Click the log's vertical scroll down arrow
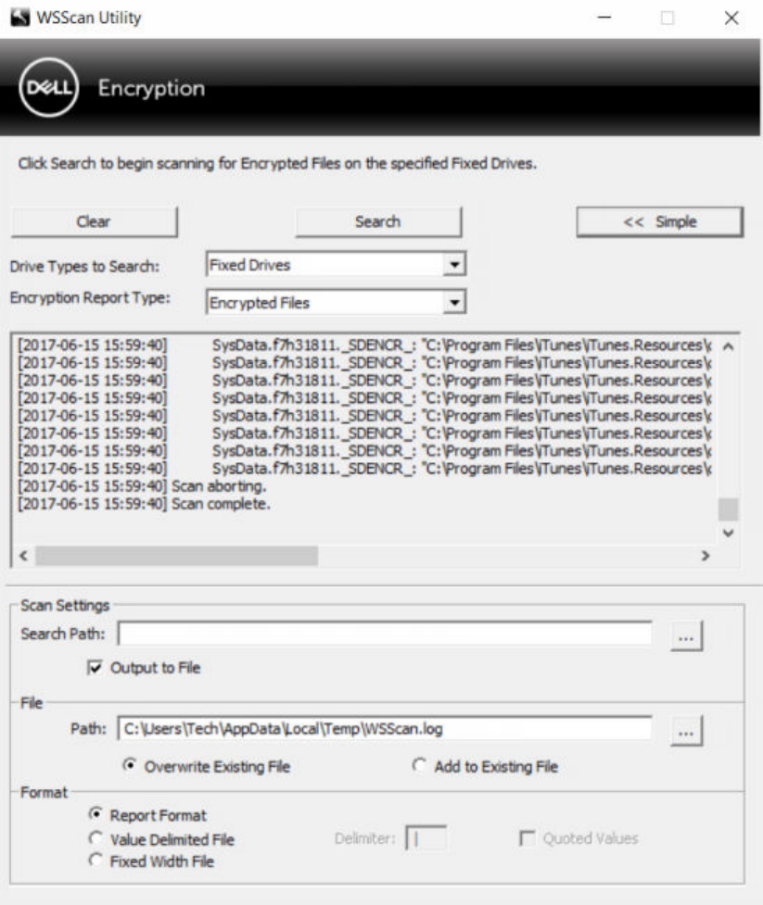The height and width of the screenshot is (905, 763). (729, 533)
